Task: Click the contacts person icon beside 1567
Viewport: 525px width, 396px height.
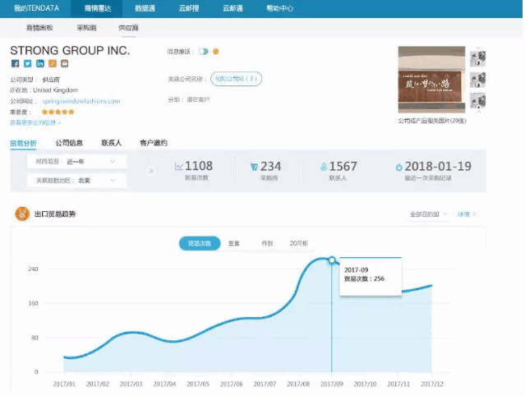Action: point(324,167)
